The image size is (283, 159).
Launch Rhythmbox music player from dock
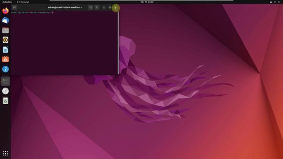click(5, 40)
